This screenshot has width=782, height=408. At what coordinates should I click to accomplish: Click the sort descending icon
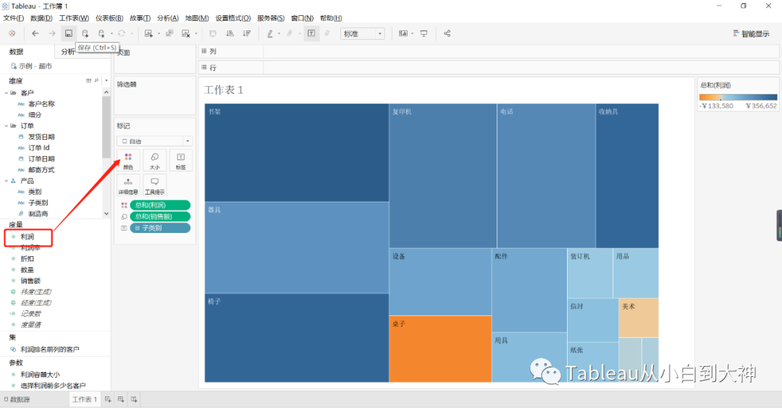click(x=246, y=33)
